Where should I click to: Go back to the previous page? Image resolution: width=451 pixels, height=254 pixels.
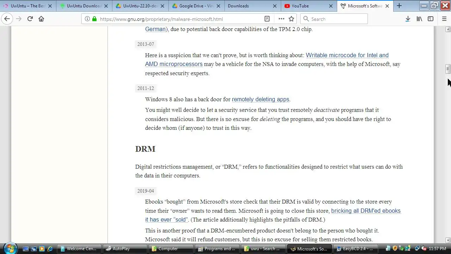click(x=7, y=19)
